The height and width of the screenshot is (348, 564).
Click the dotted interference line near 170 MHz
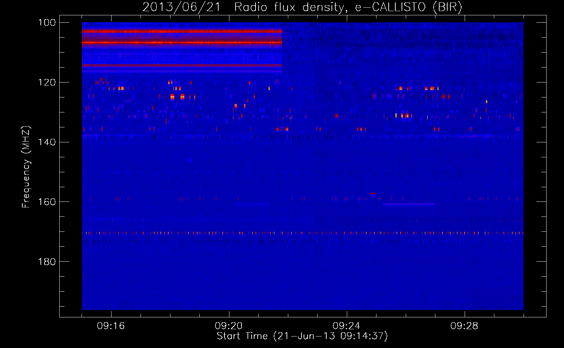click(303, 233)
